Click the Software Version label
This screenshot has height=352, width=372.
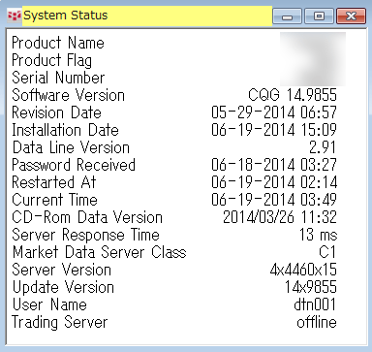click(x=68, y=95)
